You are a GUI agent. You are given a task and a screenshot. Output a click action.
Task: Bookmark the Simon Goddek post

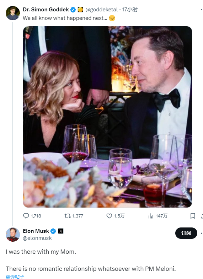[193, 216]
